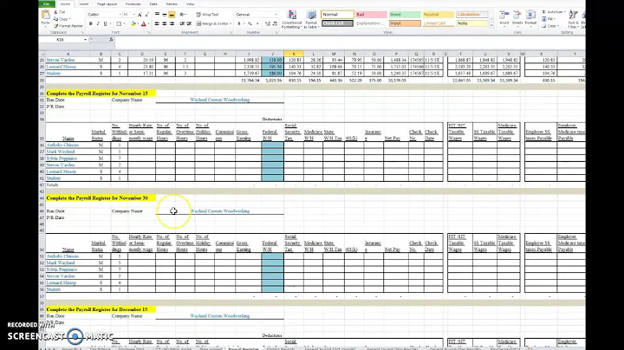This screenshot has height=350, width=624.
Task: Decrease font size with shrink font icon
Action: click(x=146, y=15)
